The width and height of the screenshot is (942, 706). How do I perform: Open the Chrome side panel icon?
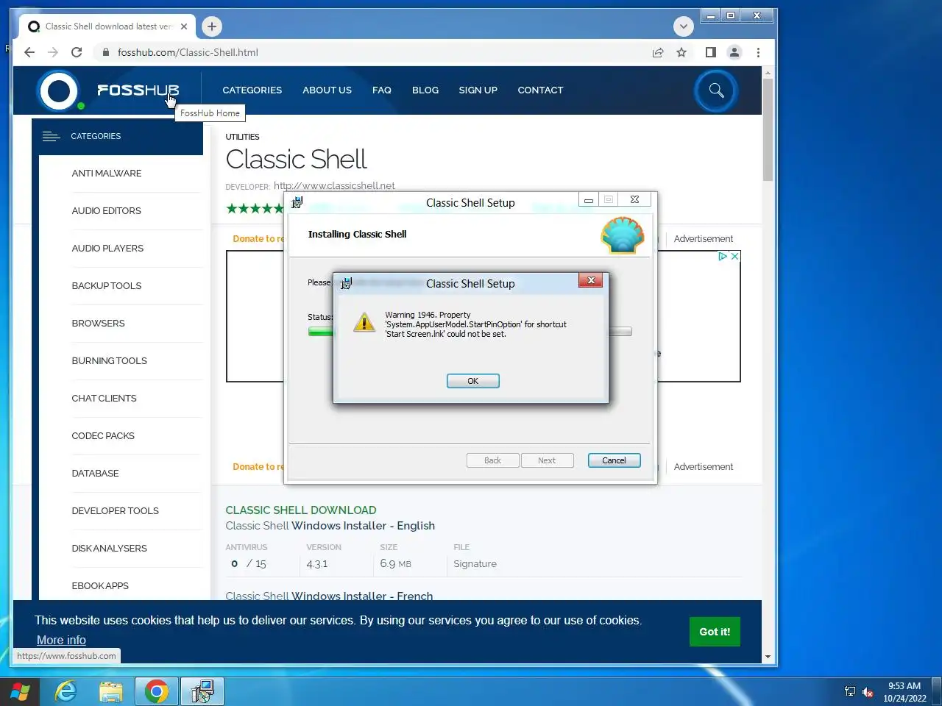click(x=710, y=52)
